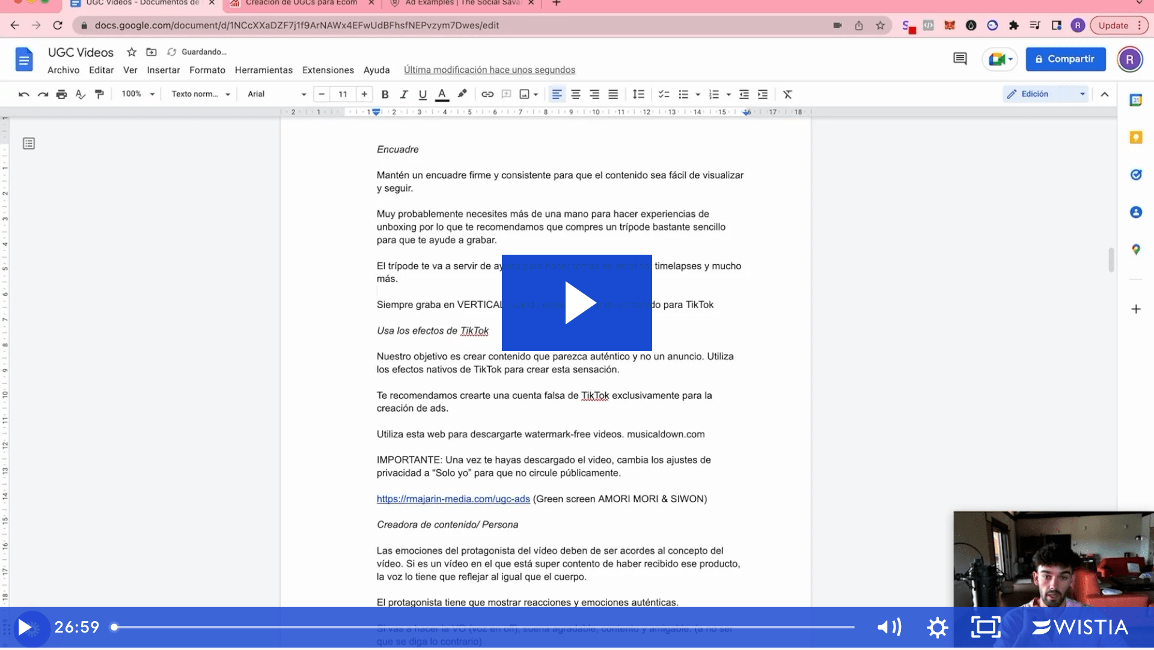Open Google Keep side panel
Viewport: 1154px width, 650px height.
1136,138
